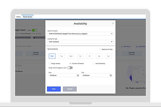
Task: Toggle the team active switch
Action: [34, 30]
